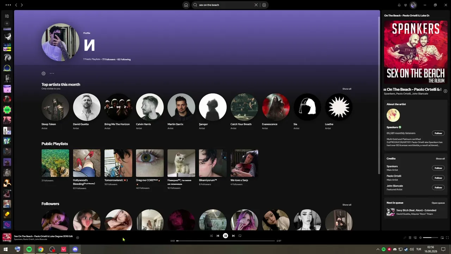Skip to next track
451x254 pixels.
point(233,236)
